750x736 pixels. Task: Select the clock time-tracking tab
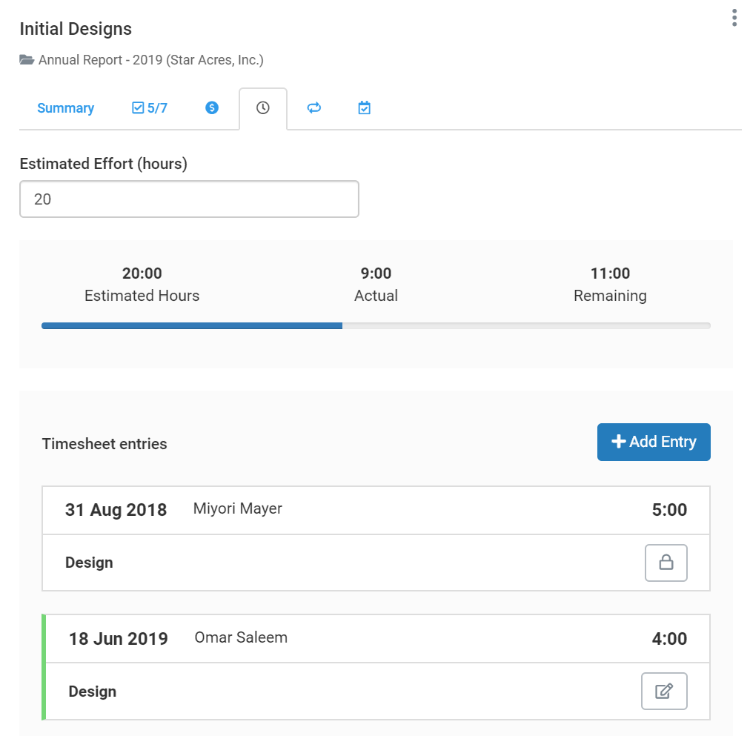pyautogui.click(x=262, y=108)
